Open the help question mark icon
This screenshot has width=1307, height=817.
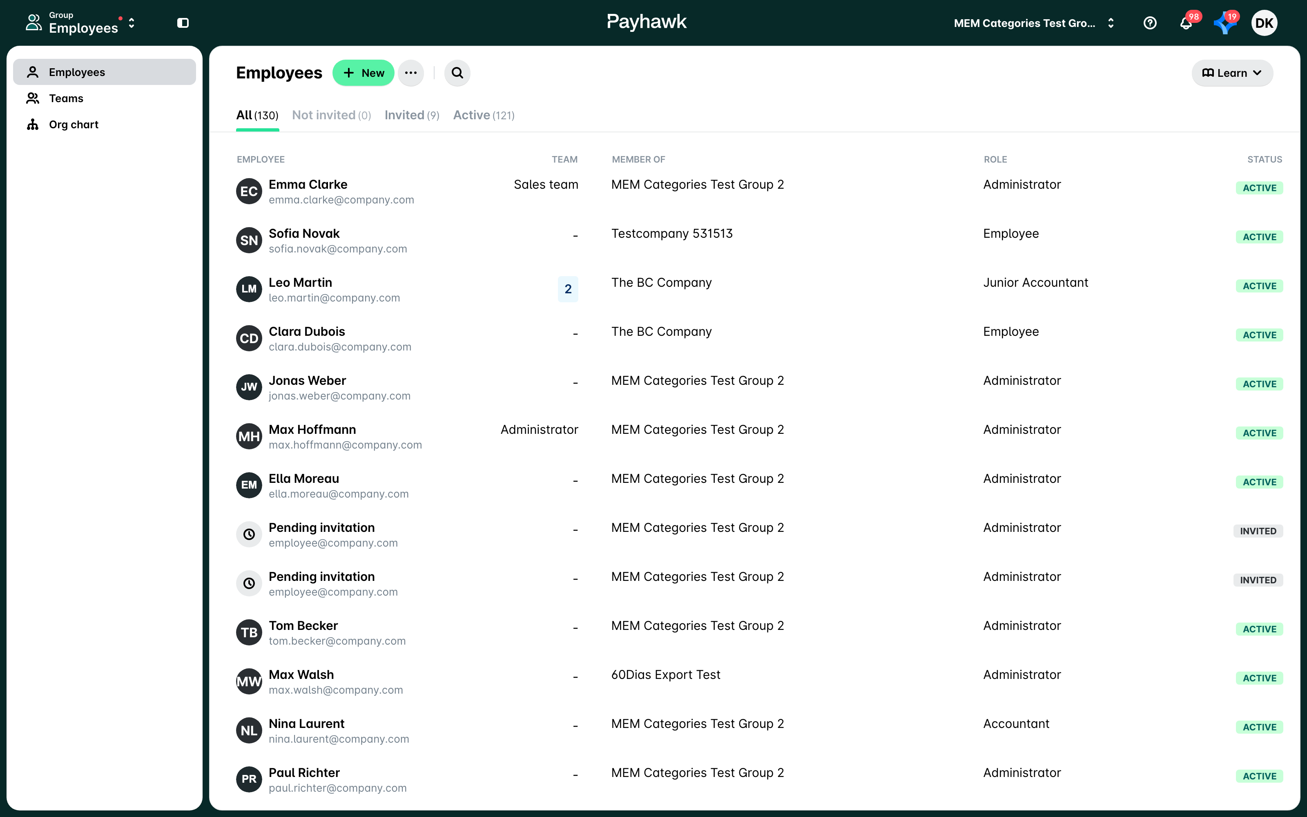(1150, 23)
